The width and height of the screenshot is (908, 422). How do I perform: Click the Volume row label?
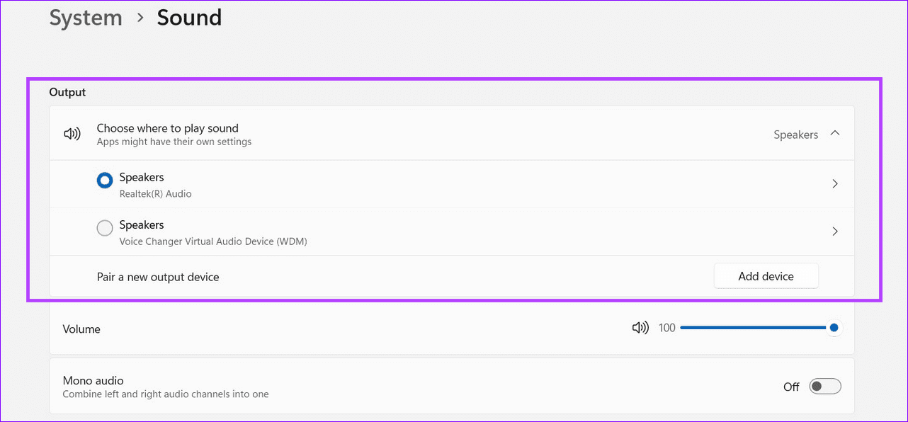[81, 329]
